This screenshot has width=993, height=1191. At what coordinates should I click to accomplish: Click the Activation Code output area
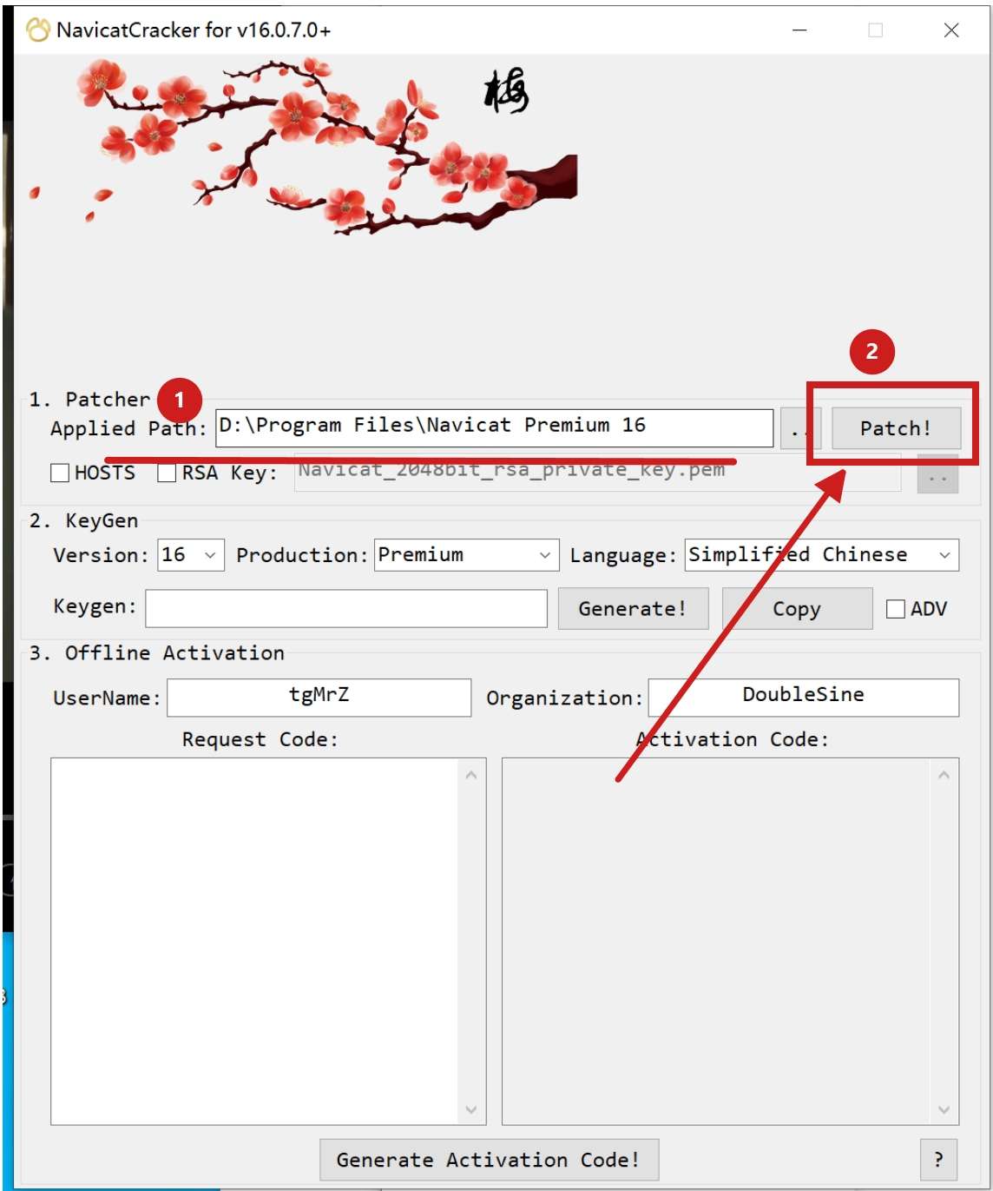[x=716, y=942]
